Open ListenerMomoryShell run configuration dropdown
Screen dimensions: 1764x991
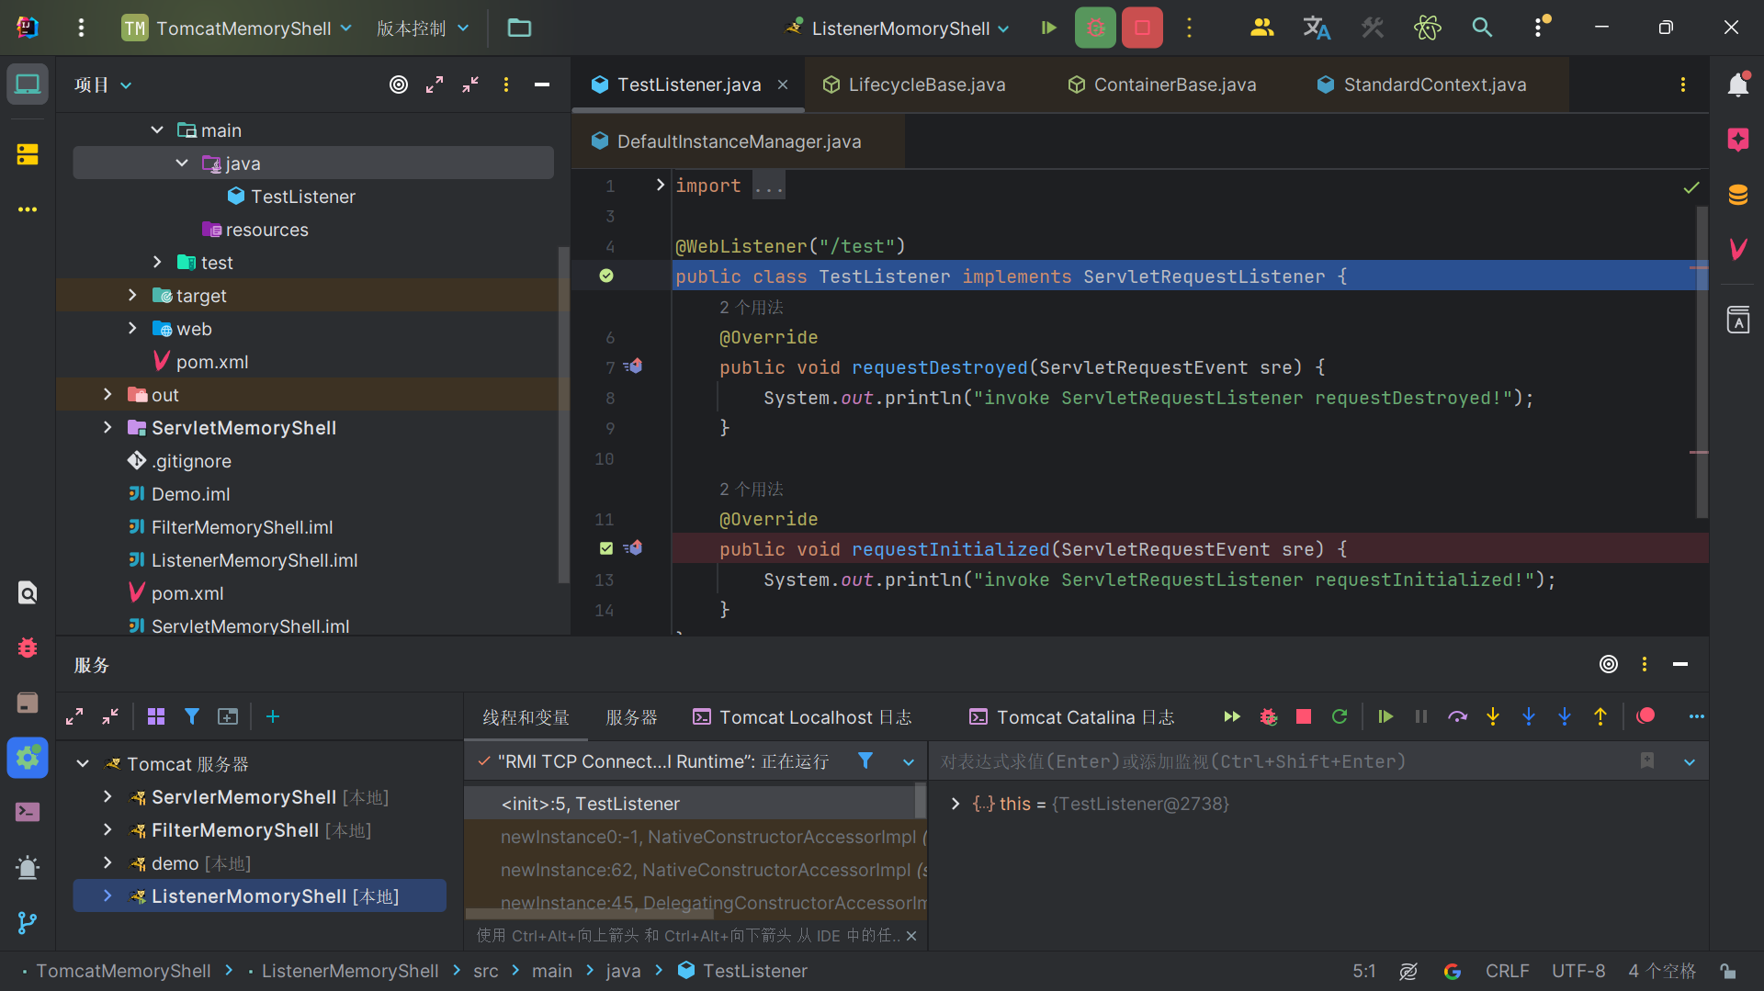point(898,28)
